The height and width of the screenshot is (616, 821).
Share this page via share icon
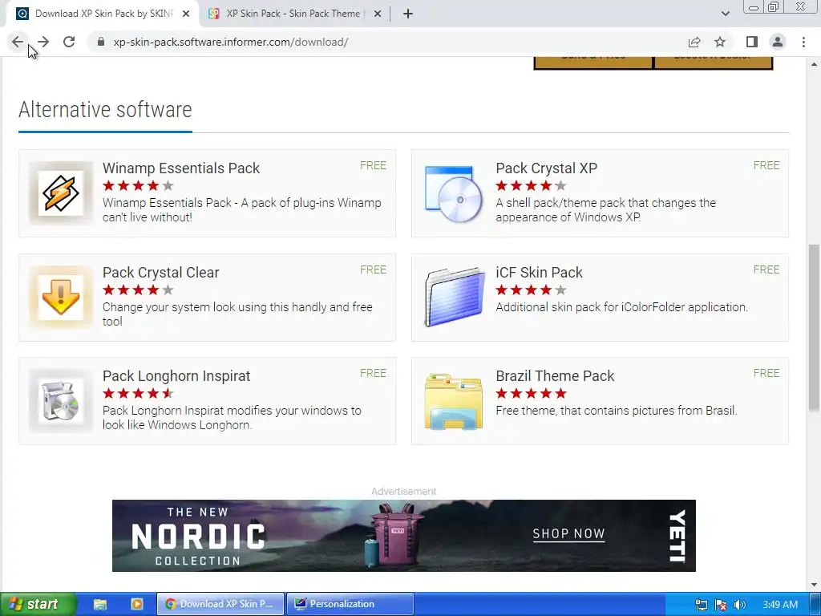(694, 42)
